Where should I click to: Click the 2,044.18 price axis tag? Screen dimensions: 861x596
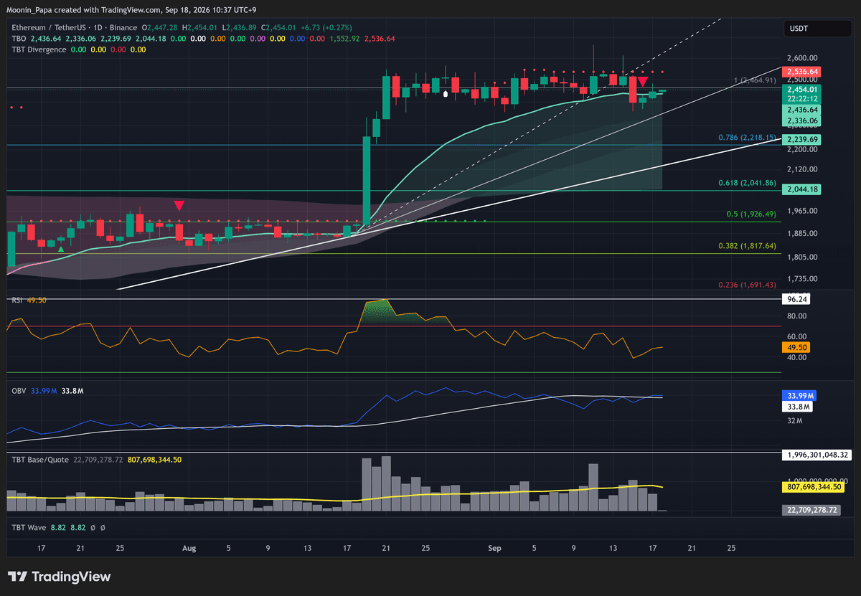click(x=802, y=189)
